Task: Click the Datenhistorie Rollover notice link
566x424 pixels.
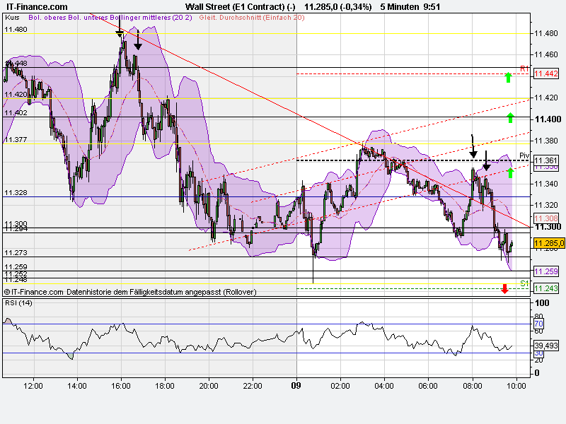Action: [x=131, y=291]
